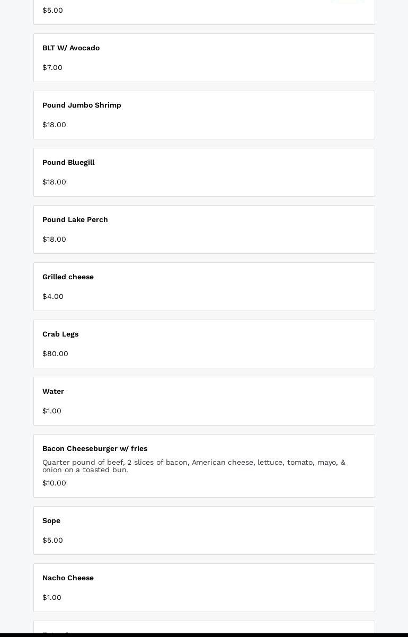The width and height of the screenshot is (408, 637).
Task: Choose the Nacho Cheese item
Action: (204, 588)
